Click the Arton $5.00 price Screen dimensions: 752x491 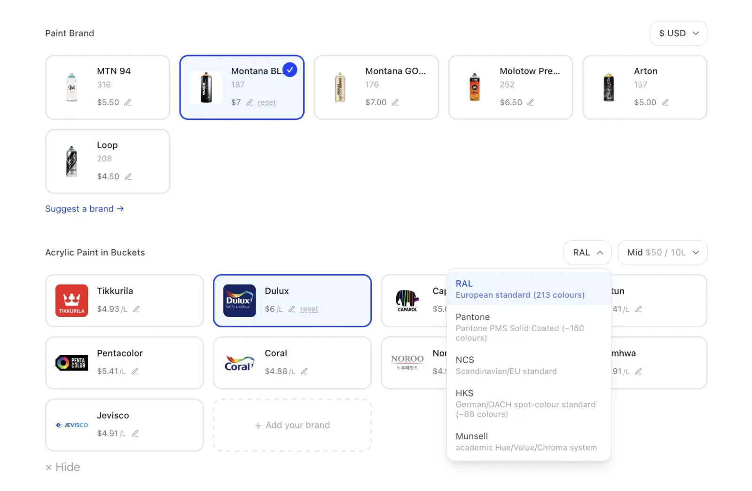[x=645, y=103]
